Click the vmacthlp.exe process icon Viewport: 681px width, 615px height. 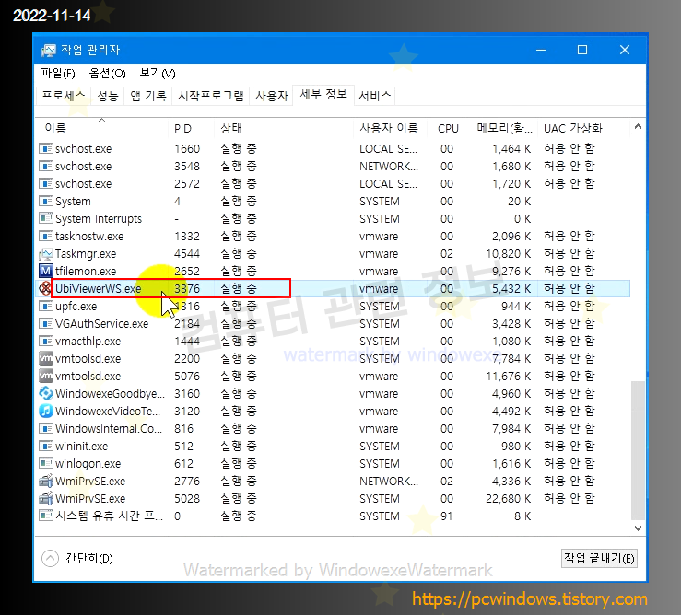click(45, 342)
